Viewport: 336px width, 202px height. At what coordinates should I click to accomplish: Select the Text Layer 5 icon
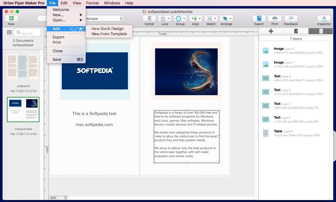tap(266, 119)
